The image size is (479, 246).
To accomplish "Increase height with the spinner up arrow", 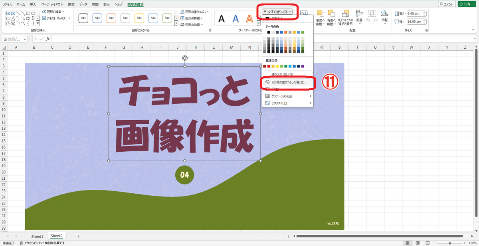I will [424, 12].
